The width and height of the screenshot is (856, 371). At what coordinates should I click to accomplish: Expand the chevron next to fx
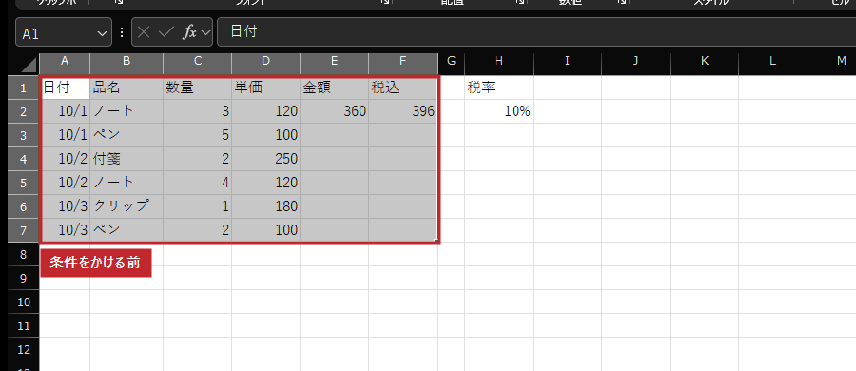pyautogui.click(x=205, y=32)
